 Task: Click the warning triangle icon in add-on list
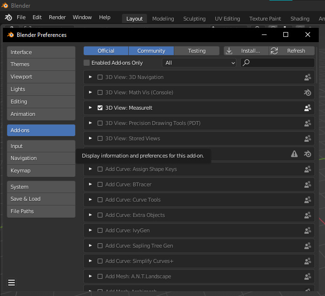(x=294, y=154)
